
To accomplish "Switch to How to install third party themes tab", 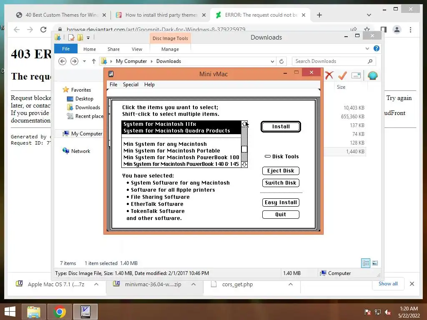I will (161, 15).
